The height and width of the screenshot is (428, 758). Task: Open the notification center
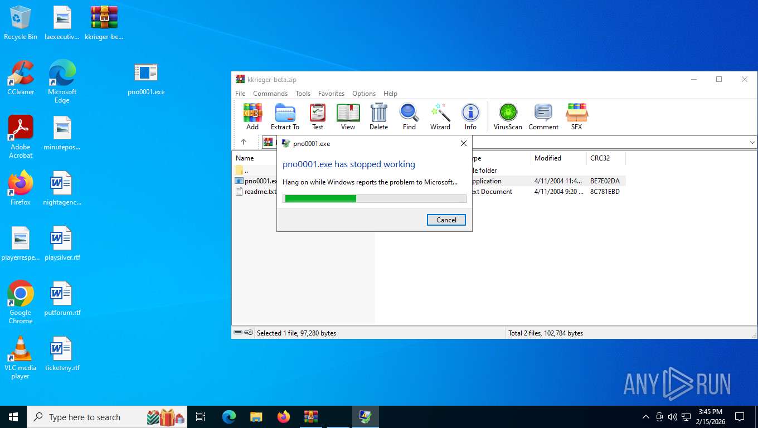(x=740, y=417)
